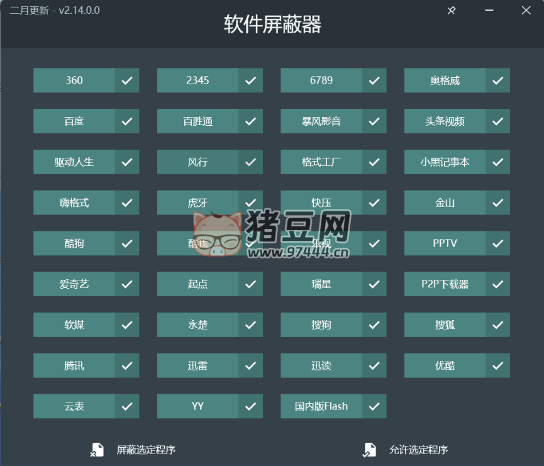544x466 pixels.
Task: Select the 金山 program entry
Action: pyautogui.click(x=445, y=202)
